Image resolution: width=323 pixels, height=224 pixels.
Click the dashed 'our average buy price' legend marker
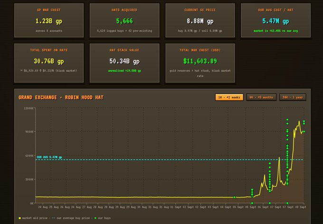(54, 218)
